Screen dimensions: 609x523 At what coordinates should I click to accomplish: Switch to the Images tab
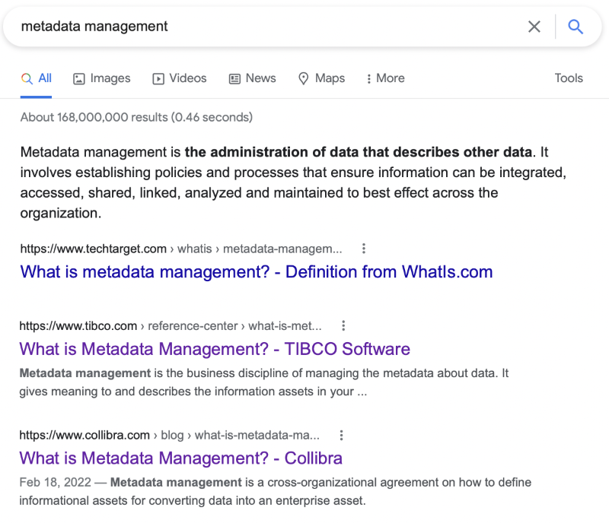[102, 78]
